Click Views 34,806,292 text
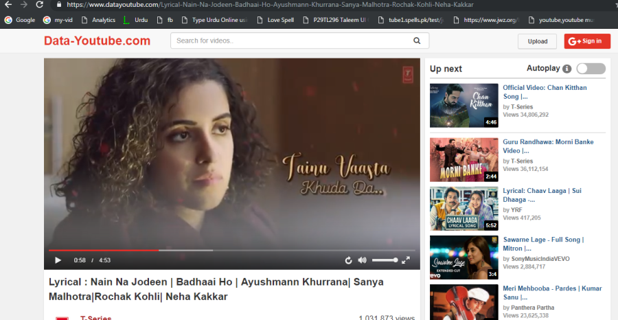 click(x=526, y=115)
